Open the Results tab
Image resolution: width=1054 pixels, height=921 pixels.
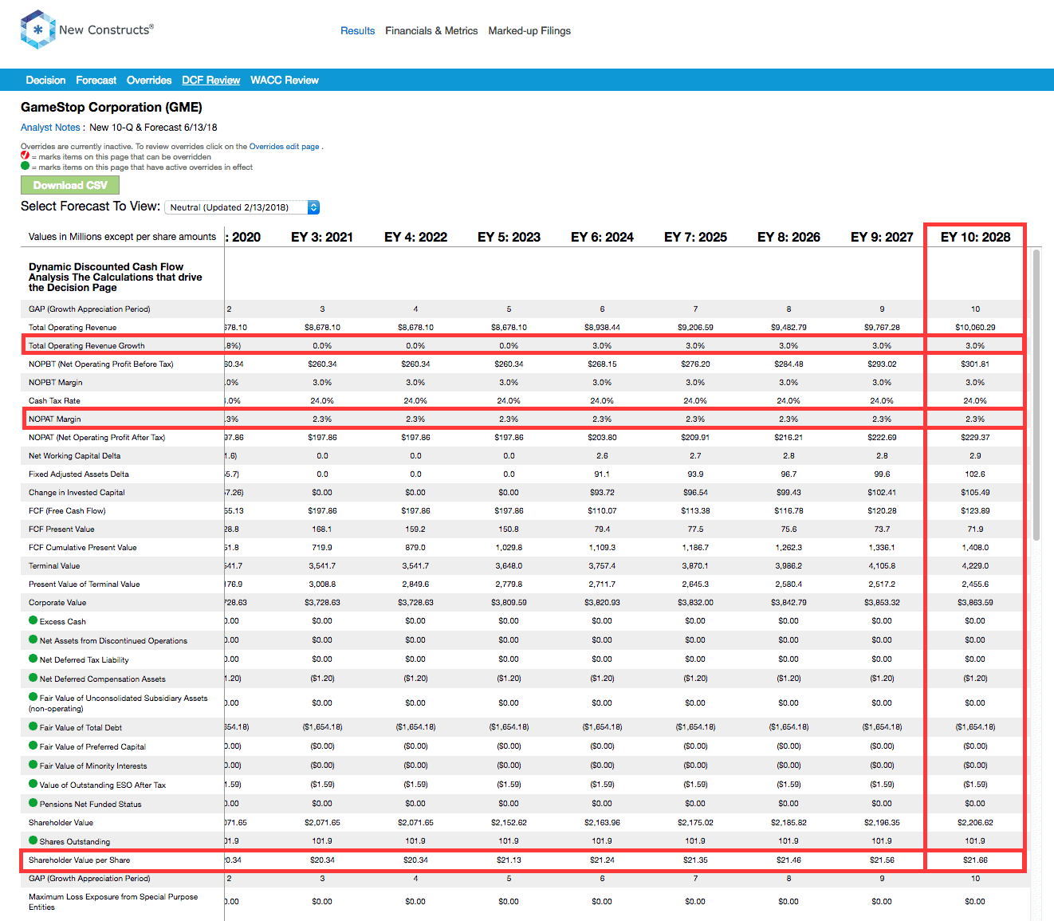(357, 31)
